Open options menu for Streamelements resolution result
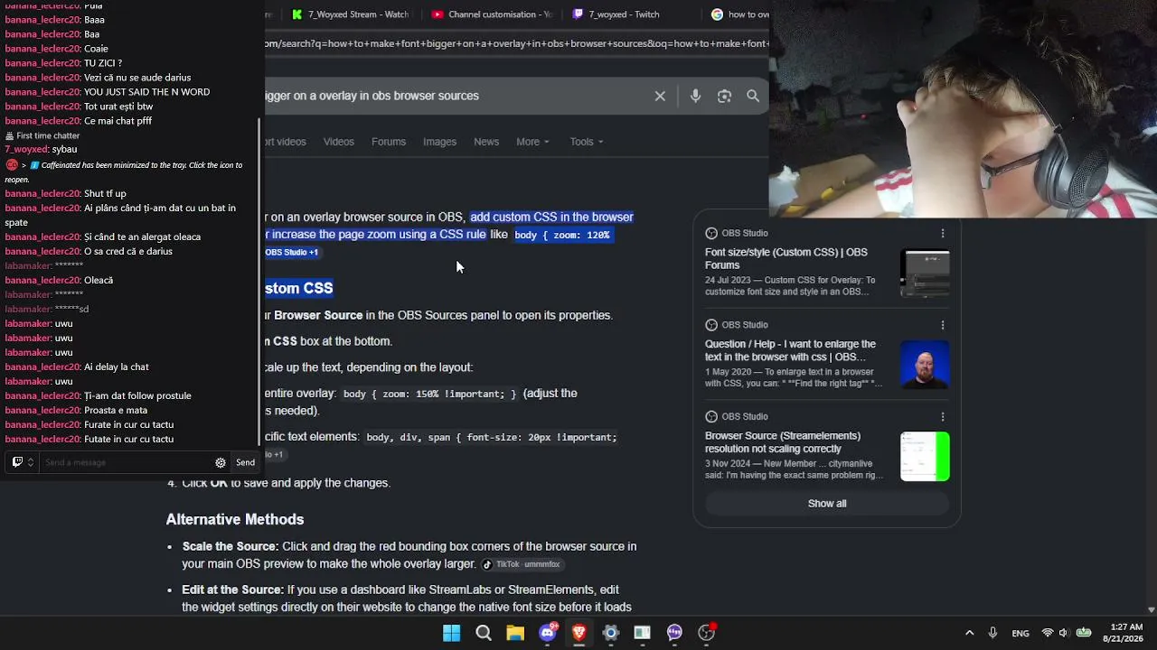The image size is (1157, 650). click(943, 416)
